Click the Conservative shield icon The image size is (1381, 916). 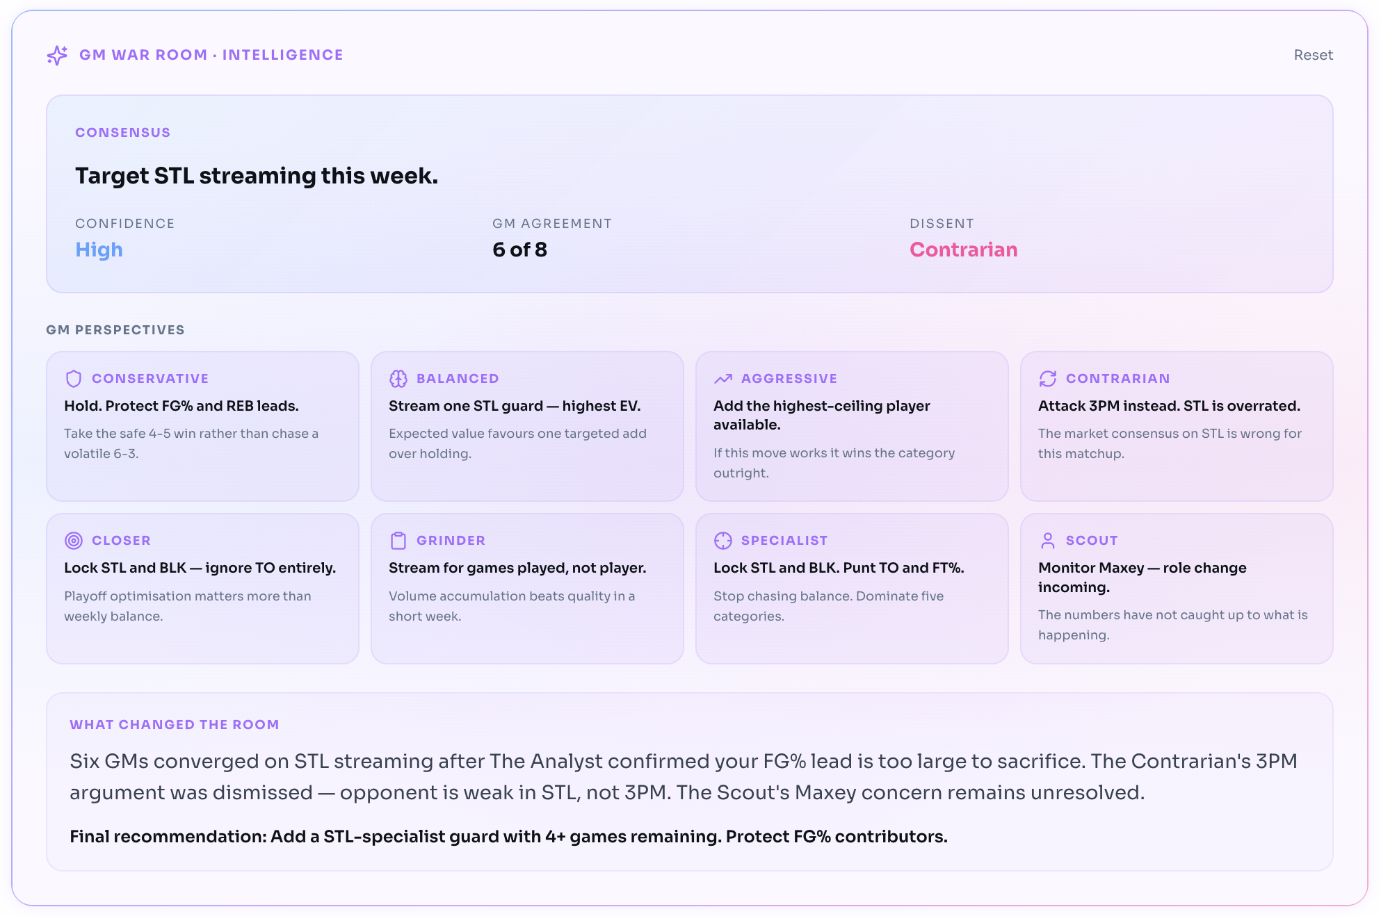pyautogui.click(x=74, y=379)
